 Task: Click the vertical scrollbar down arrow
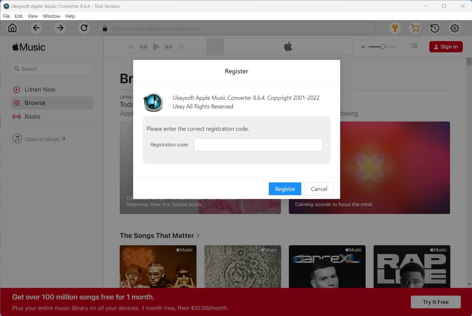[x=469, y=284]
